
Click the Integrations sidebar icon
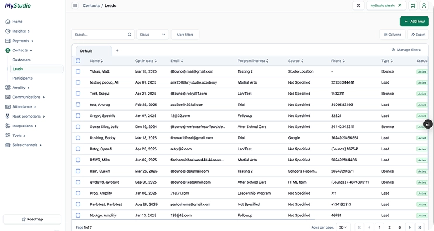point(8,126)
